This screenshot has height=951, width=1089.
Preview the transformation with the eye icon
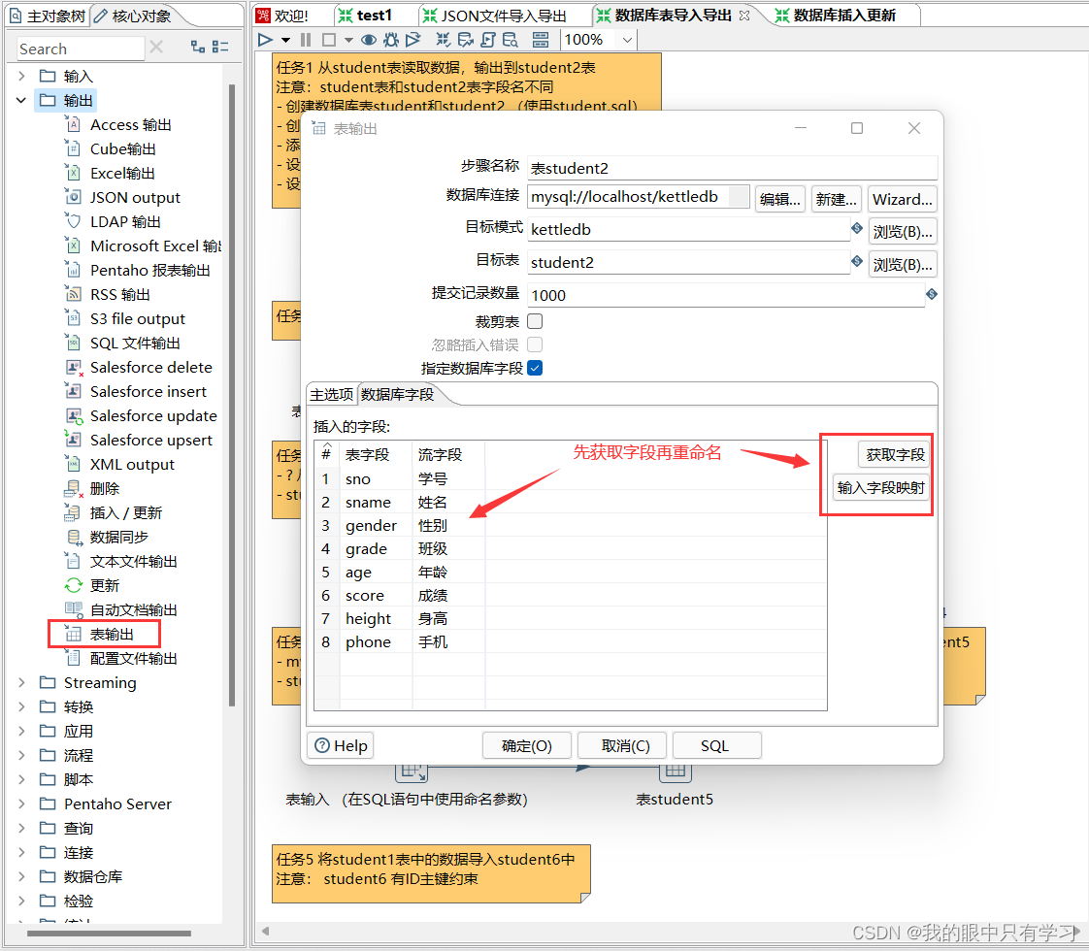369,40
